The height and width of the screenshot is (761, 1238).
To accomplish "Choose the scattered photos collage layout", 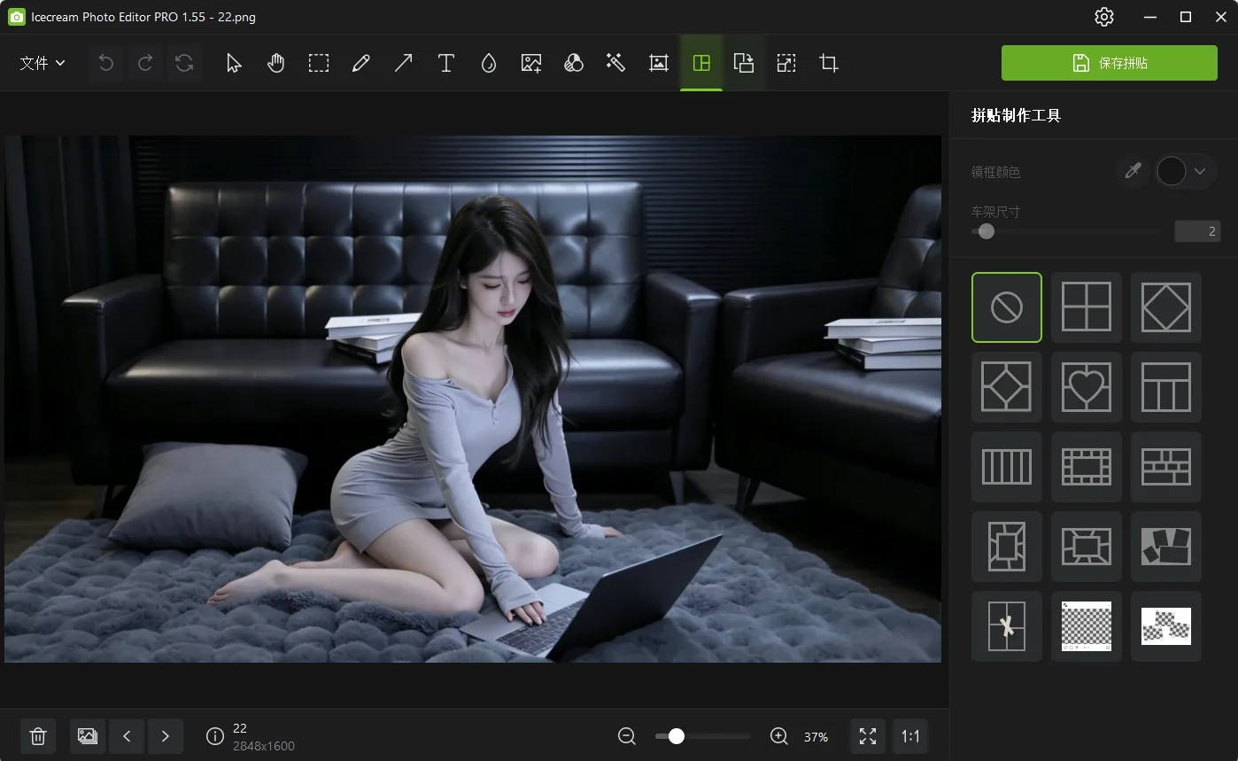I will pyautogui.click(x=1166, y=547).
